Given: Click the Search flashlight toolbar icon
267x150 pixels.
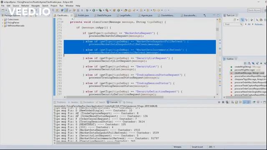Looking at the screenshot, I should pos(134,10).
